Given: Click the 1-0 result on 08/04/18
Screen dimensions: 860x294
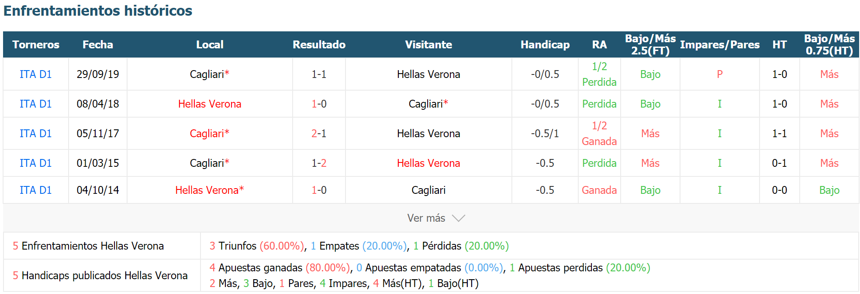Looking at the screenshot, I should [x=319, y=104].
